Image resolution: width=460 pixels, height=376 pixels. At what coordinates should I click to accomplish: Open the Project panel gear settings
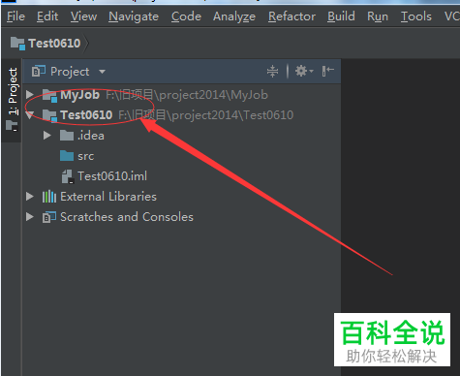click(x=304, y=71)
